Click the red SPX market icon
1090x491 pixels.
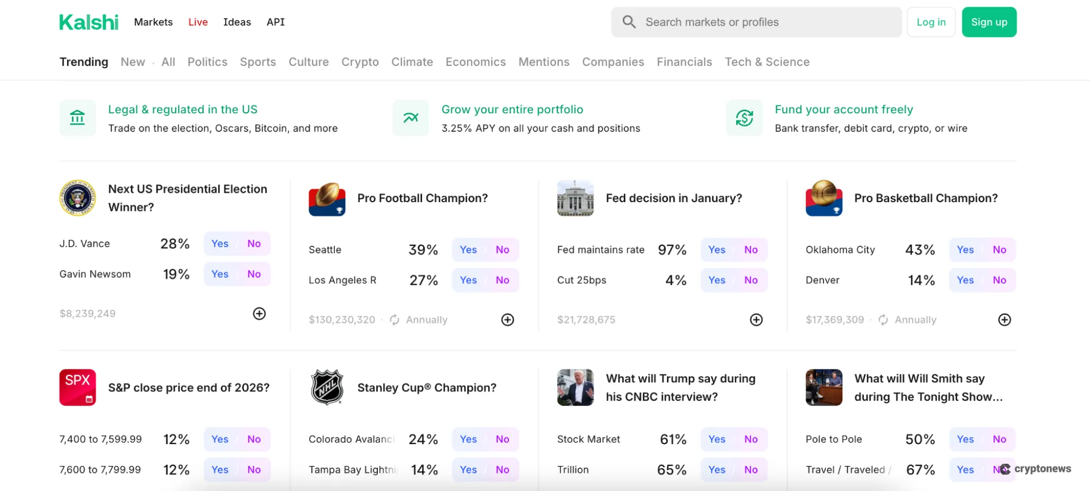[77, 387]
